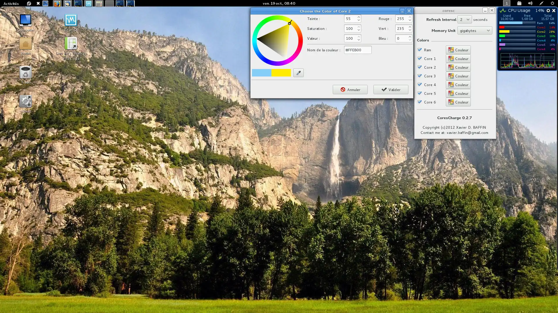The image size is (558, 313).
Task: Expand the Refresh Interval dropdown
Action: [x=464, y=19]
